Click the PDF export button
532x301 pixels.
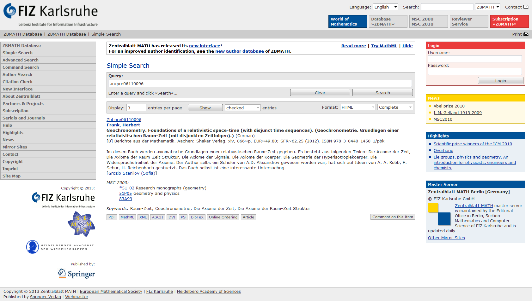point(112,217)
